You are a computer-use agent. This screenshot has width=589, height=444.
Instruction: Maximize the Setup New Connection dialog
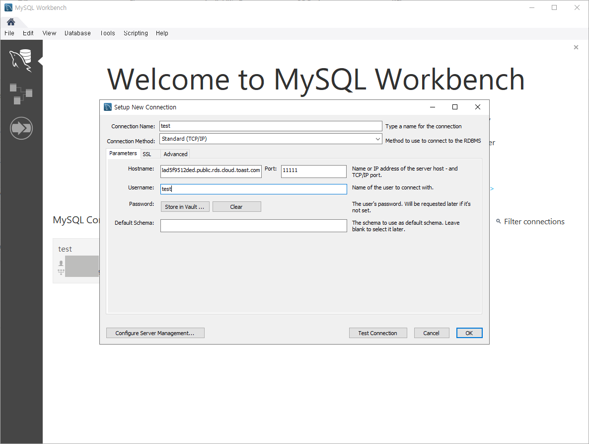pyautogui.click(x=455, y=107)
